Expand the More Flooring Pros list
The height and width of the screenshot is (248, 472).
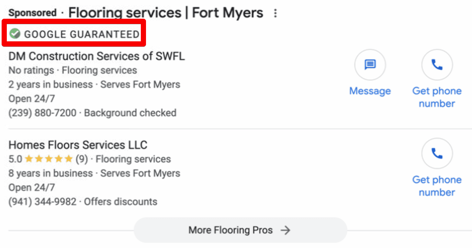pyautogui.click(x=230, y=230)
